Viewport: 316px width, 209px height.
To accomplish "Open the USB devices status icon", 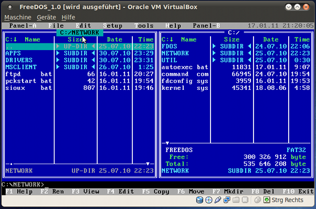I will 218,200.
